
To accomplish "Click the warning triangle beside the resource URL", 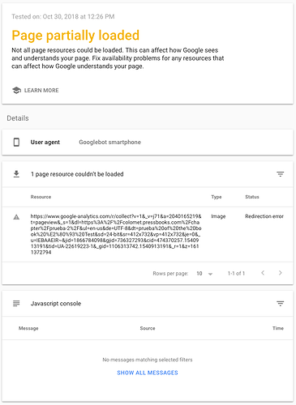I will 16,217.
